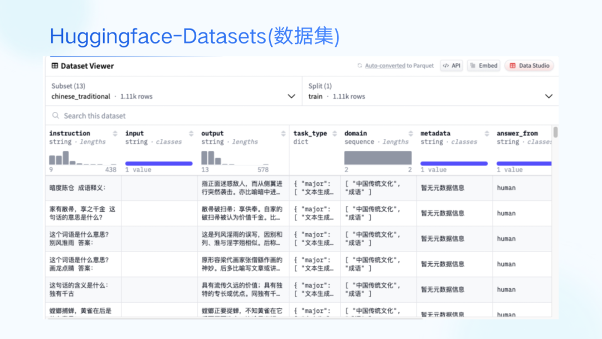This screenshot has height=339, width=602.
Task: Click the table's vertical scrollbar
Action: click(x=555, y=133)
